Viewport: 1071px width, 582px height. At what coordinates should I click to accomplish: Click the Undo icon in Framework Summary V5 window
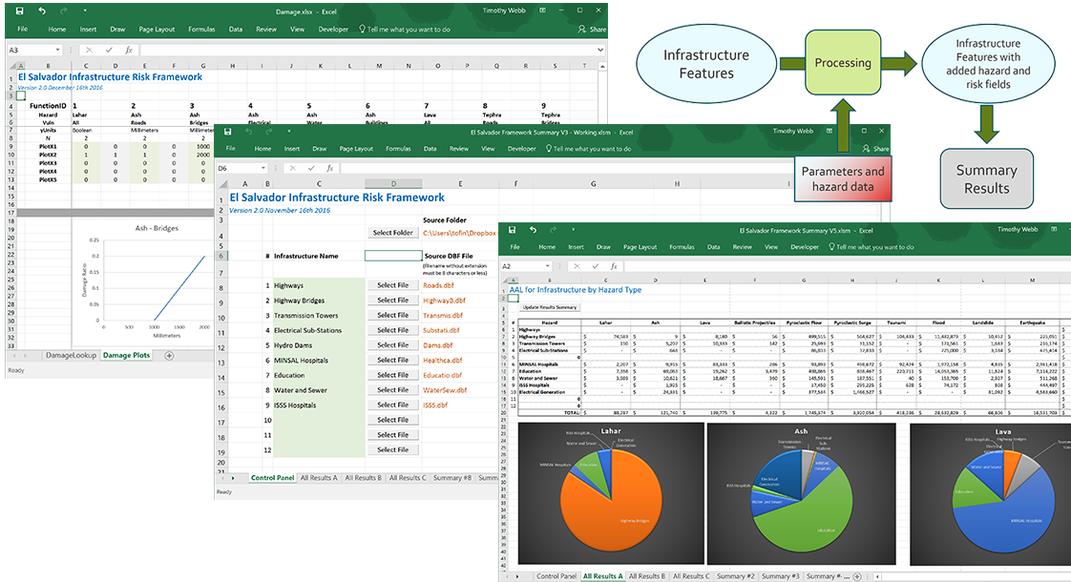pos(533,230)
